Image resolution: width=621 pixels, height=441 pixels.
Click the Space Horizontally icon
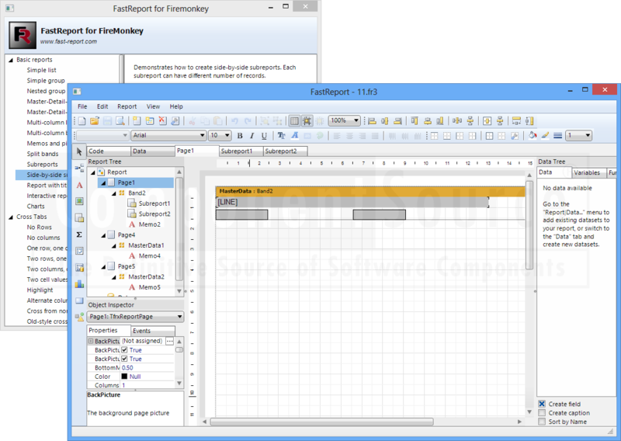(x=457, y=121)
